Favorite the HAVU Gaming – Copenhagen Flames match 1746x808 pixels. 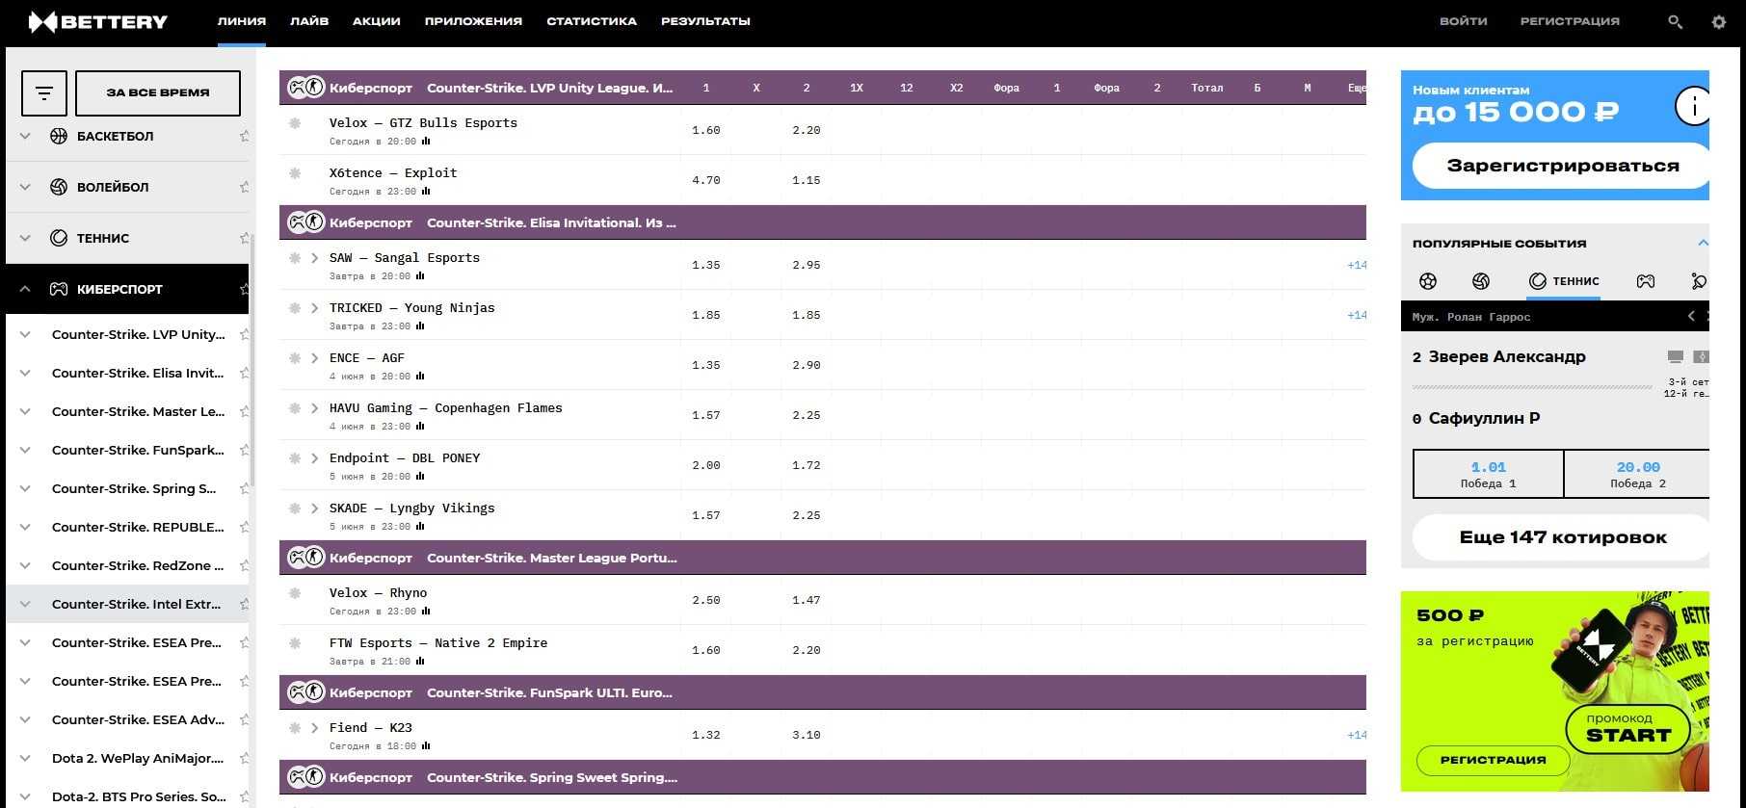click(295, 408)
